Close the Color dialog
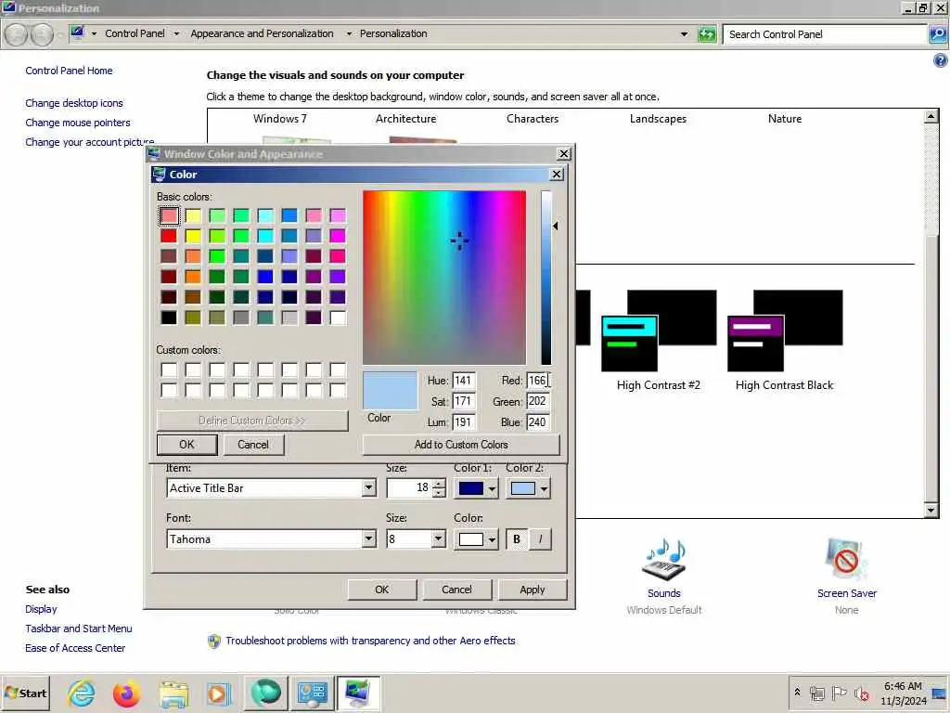 (x=557, y=175)
